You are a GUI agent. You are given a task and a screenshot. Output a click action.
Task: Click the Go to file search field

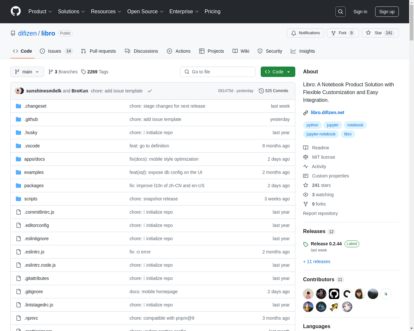218,72
